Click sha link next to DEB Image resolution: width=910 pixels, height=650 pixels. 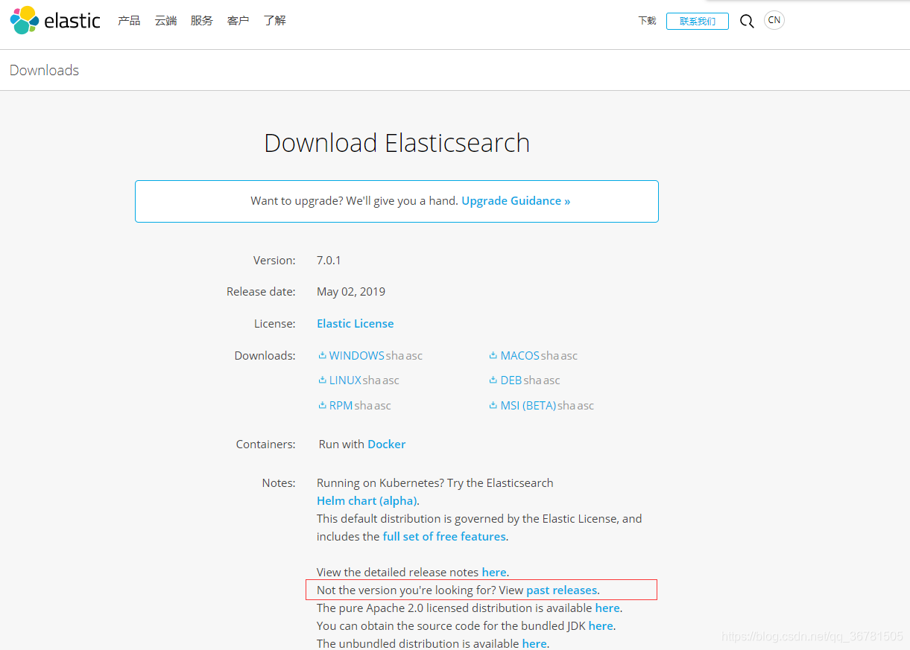click(x=532, y=380)
